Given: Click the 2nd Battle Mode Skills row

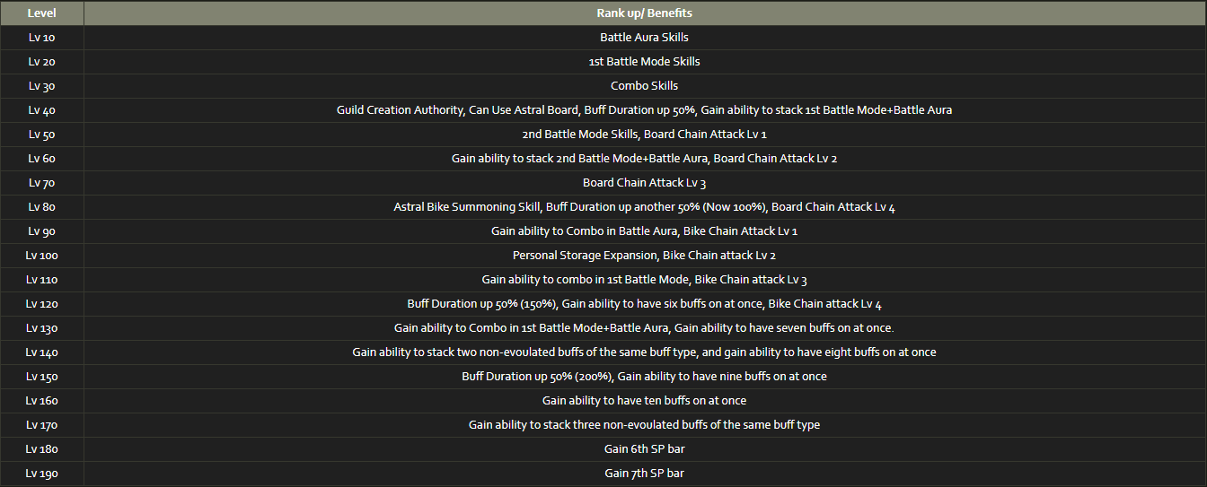Looking at the screenshot, I should [x=644, y=135].
